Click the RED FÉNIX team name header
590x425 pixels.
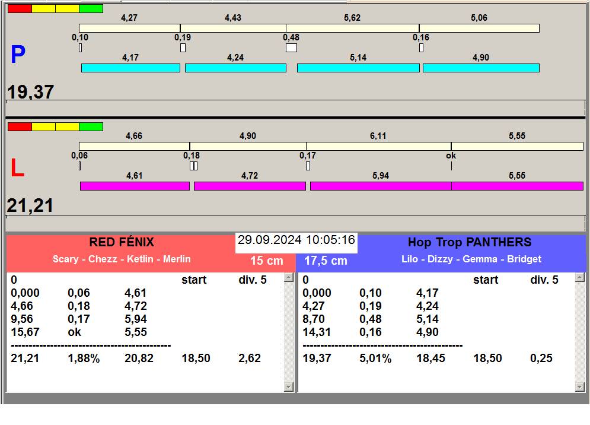pyautogui.click(x=121, y=242)
